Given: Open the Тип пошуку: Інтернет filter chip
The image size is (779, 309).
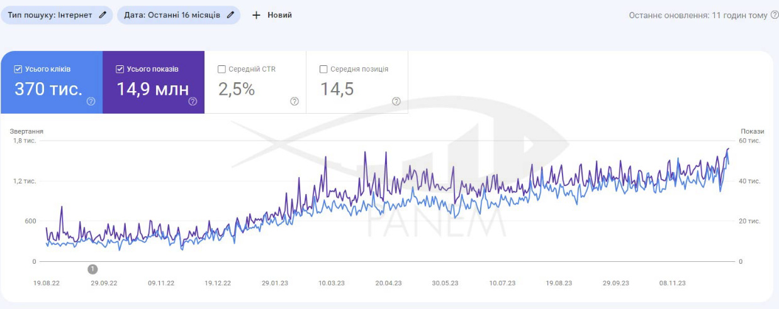Looking at the screenshot, I should point(50,15).
